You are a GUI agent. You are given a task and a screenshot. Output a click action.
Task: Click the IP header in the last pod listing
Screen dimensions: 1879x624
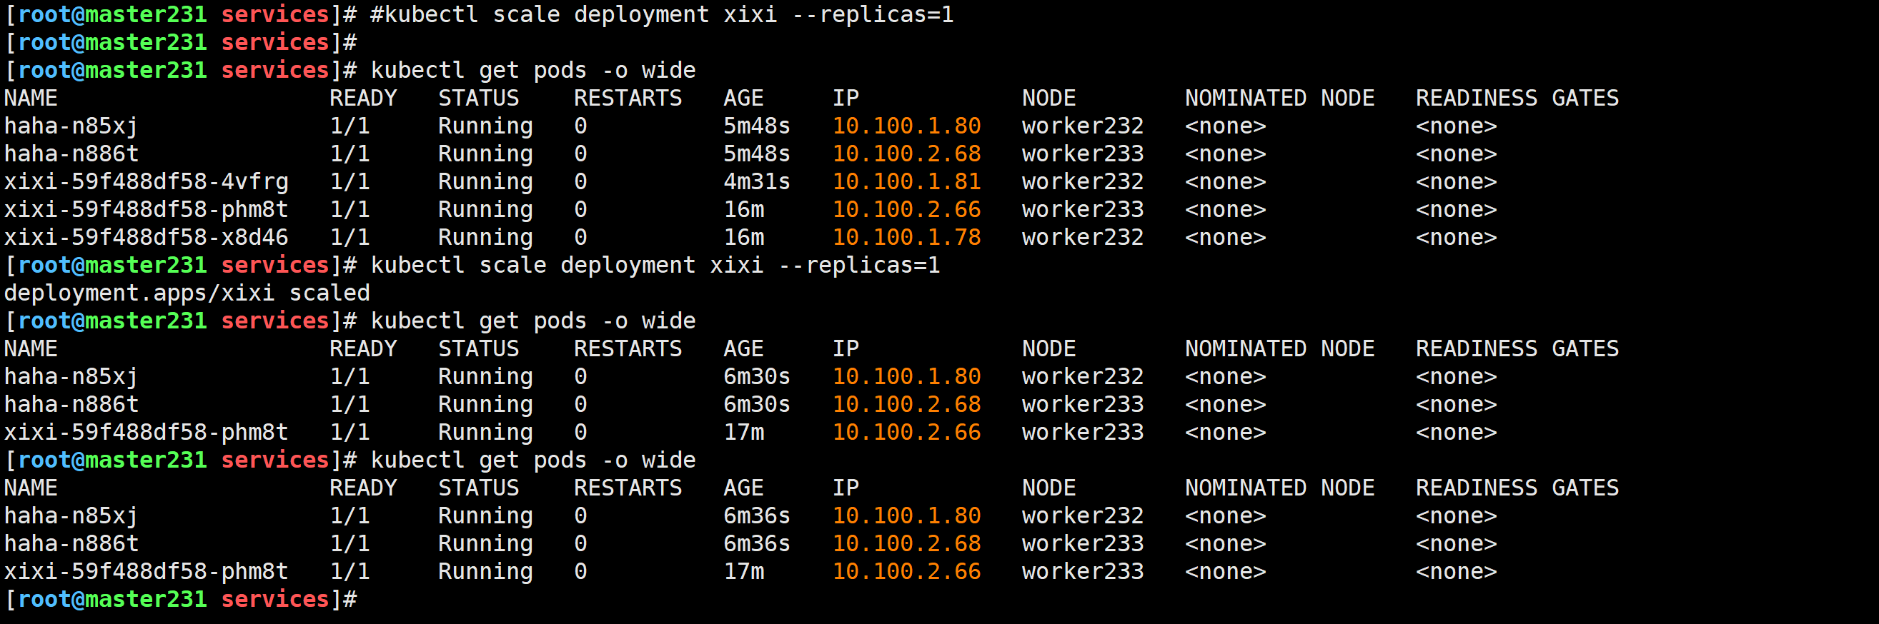tap(846, 488)
